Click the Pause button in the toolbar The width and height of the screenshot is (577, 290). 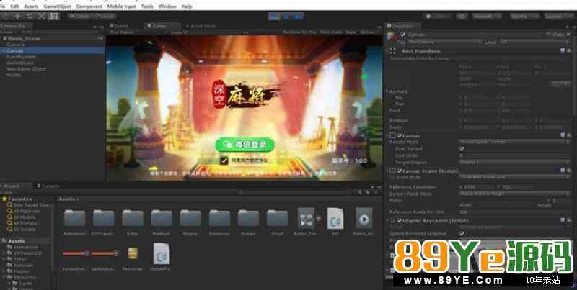click(286, 16)
